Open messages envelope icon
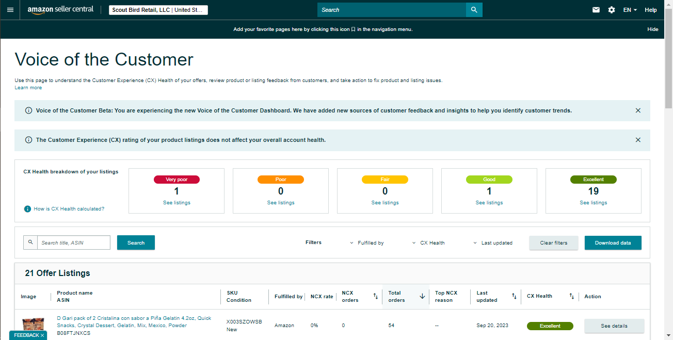This screenshot has width=673, height=340. tap(596, 10)
